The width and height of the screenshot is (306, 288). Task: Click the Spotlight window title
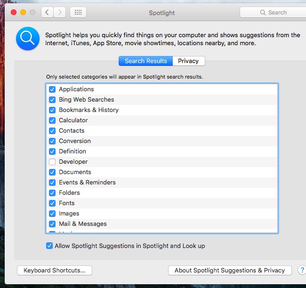[x=162, y=13]
